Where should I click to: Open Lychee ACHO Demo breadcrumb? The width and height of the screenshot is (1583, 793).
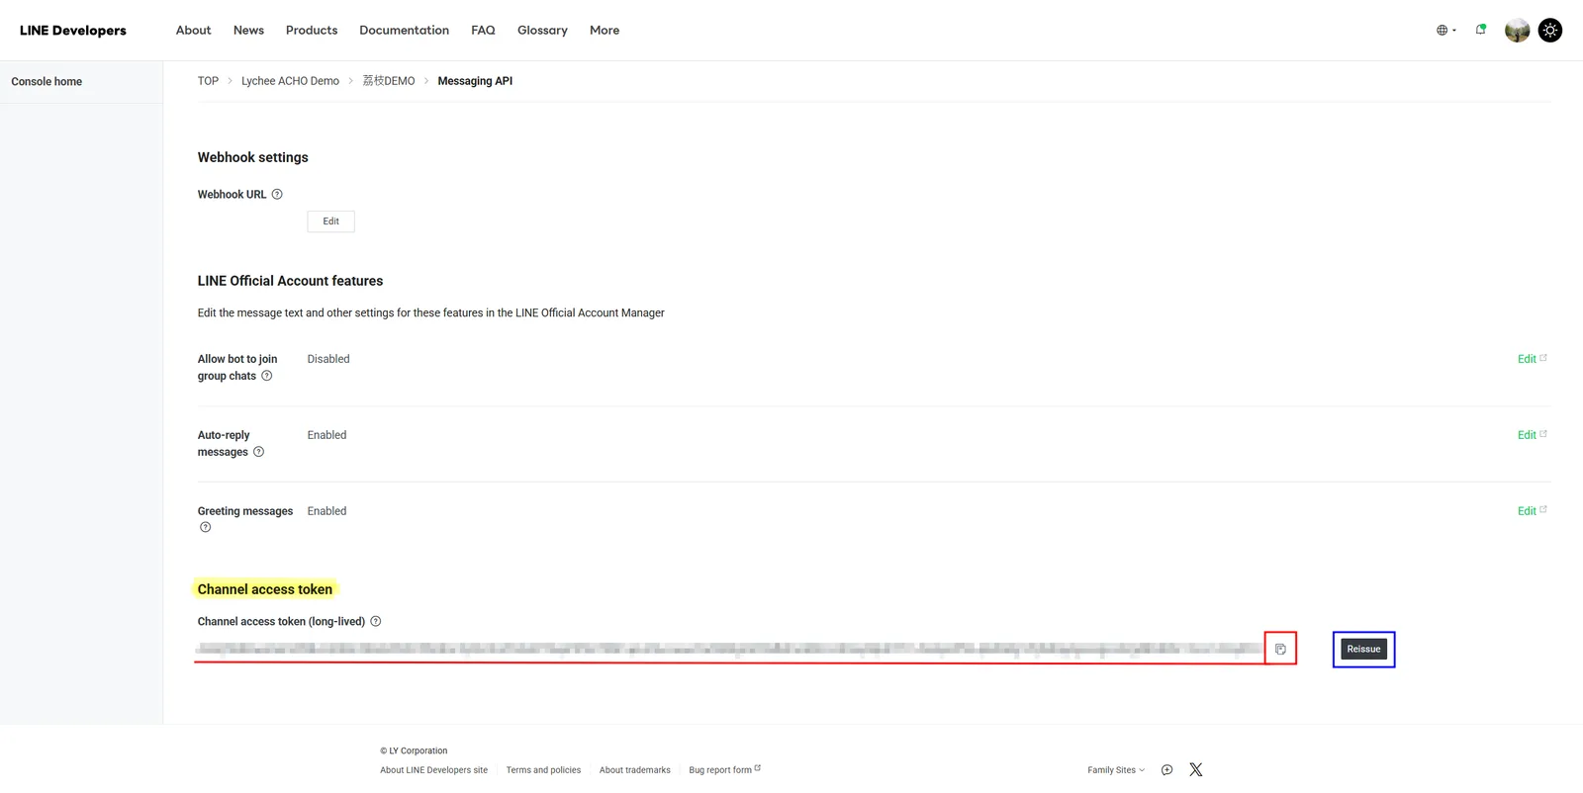tap(290, 81)
